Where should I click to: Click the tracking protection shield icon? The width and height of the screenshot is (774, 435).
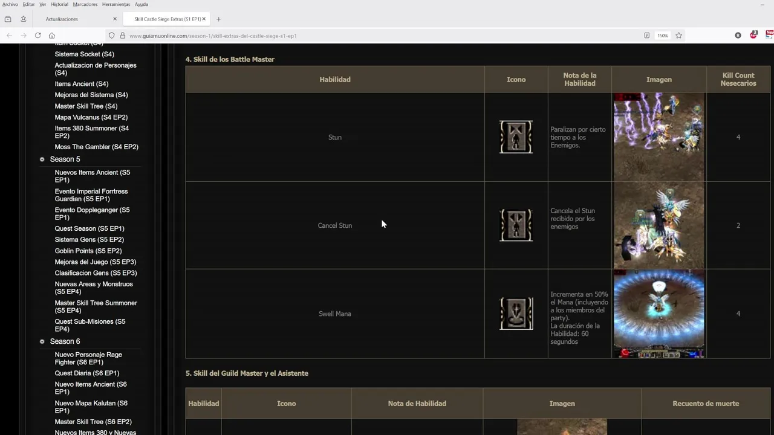(x=111, y=36)
